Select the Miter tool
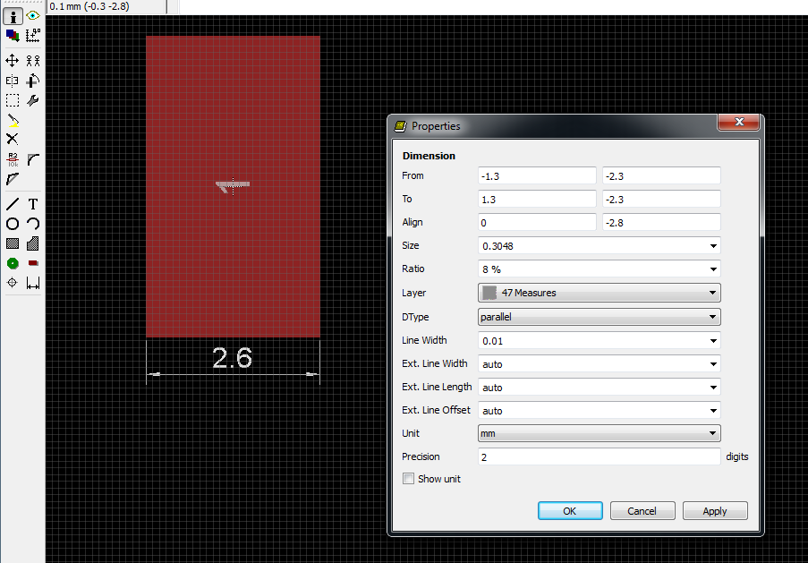Image resolution: width=808 pixels, height=563 pixels. [33, 160]
